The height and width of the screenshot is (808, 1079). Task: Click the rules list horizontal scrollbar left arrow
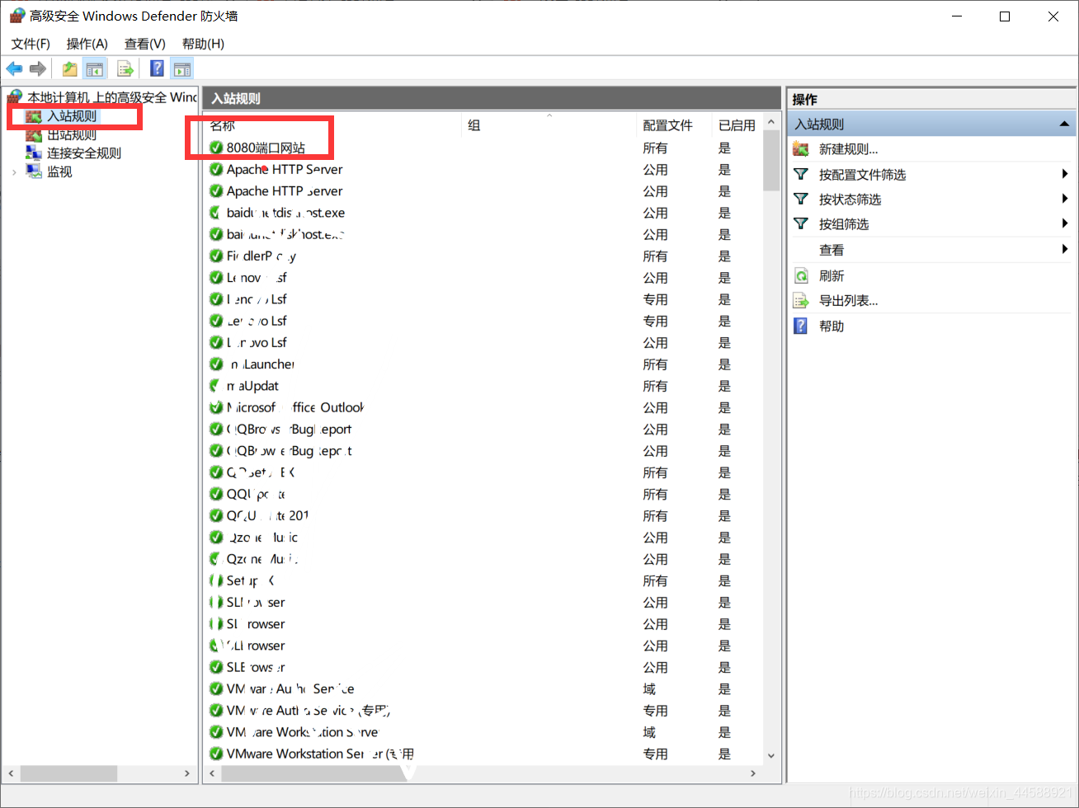click(213, 773)
